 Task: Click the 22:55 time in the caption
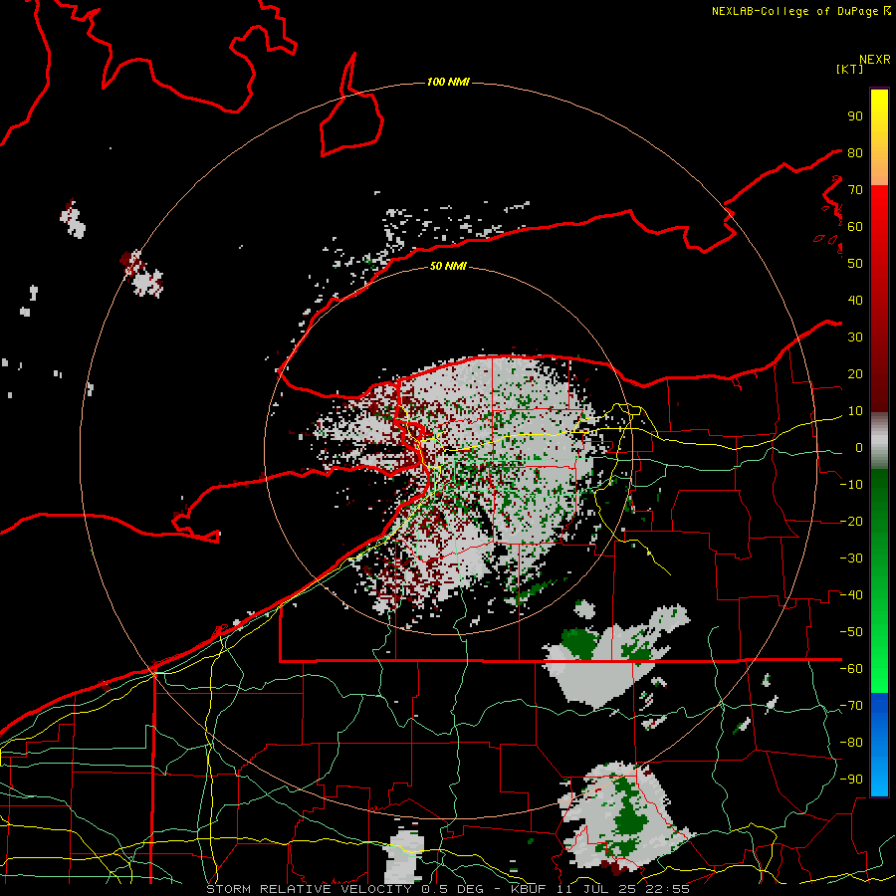tap(667, 889)
